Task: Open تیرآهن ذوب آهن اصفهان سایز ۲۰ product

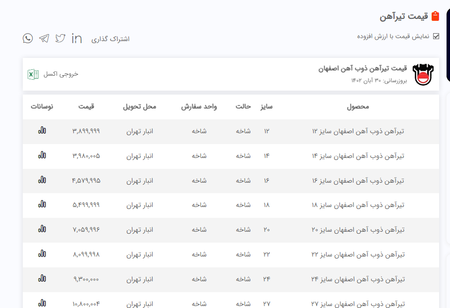Action: (x=357, y=230)
